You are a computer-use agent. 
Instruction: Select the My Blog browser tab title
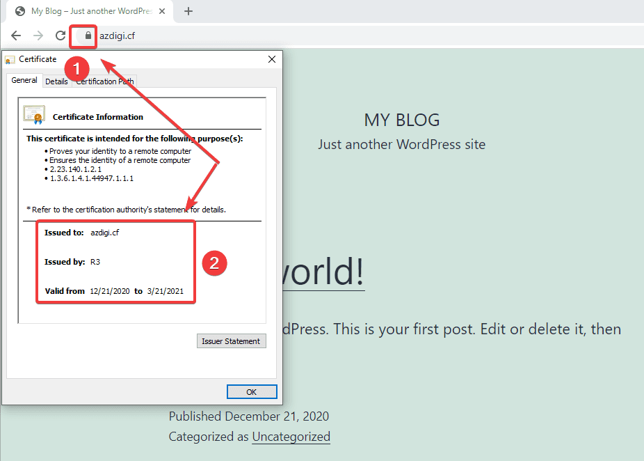[90, 11]
